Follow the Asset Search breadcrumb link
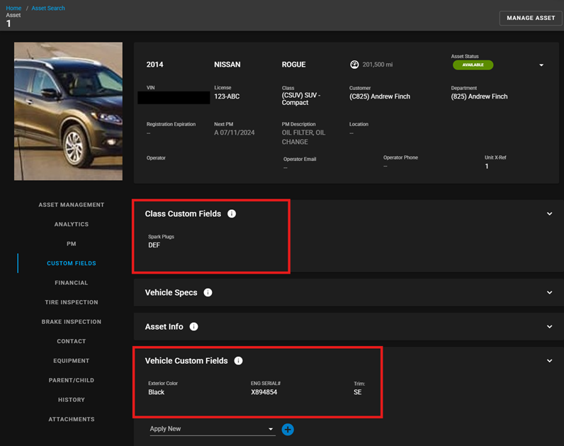This screenshot has height=446, width=564. tap(48, 9)
